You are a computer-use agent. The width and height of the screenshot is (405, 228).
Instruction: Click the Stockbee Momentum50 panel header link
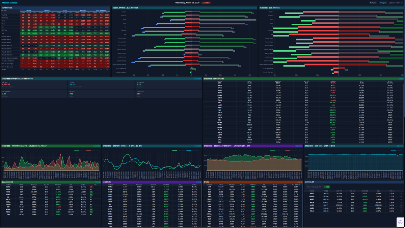click(401, 79)
